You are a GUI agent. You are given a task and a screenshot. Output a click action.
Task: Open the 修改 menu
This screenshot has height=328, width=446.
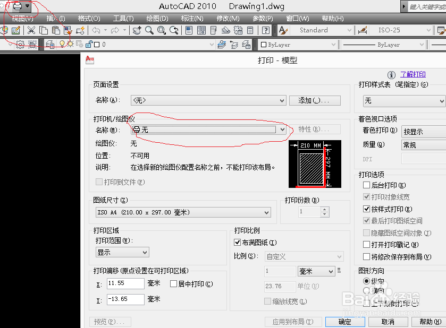(227, 18)
